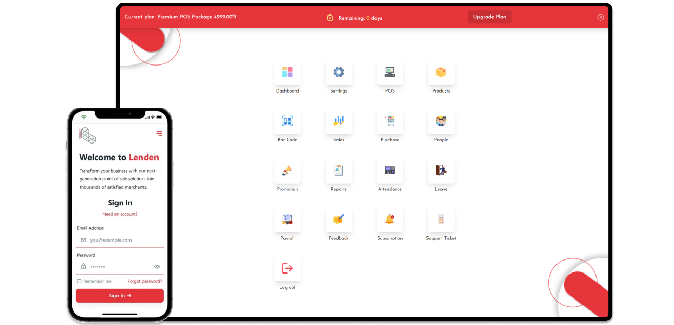674x325 pixels.
Task: Click the Bar Code label text
Action: [288, 140]
